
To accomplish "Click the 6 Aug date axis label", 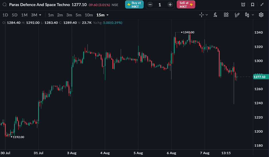I will tap(171, 153).
